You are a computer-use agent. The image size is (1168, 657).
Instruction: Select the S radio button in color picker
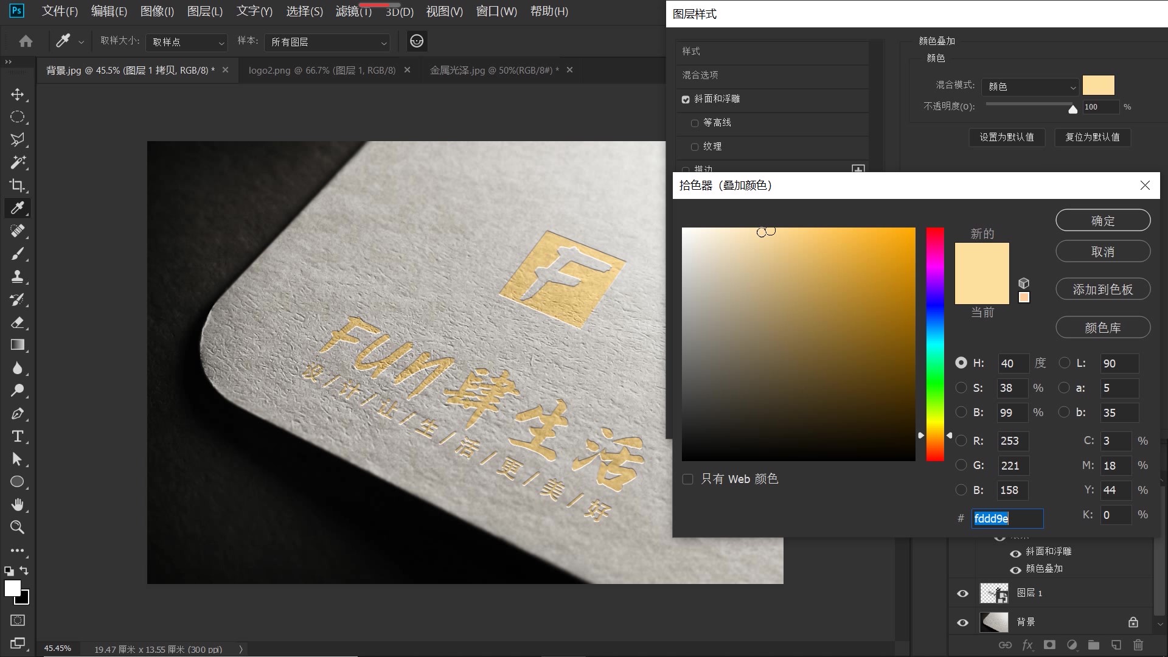tap(961, 388)
